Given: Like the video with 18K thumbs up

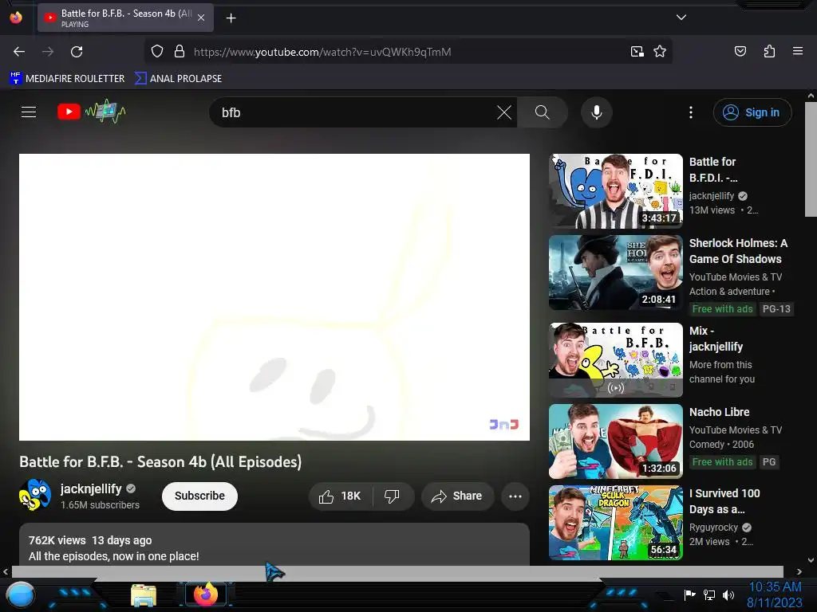Looking at the screenshot, I should (340, 496).
